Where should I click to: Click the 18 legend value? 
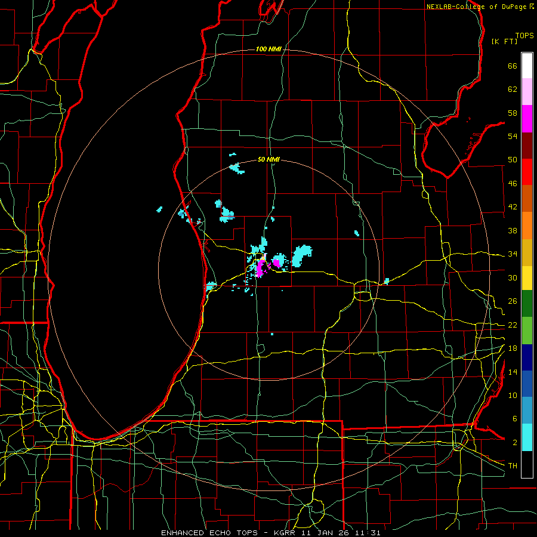(513, 348)
